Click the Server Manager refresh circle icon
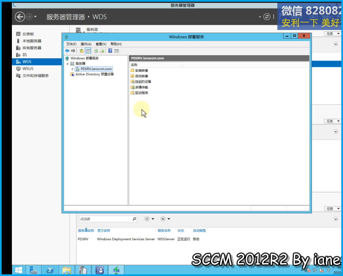Image resolution: width=343 pixels, height=276 pixels. pos(267,17)
